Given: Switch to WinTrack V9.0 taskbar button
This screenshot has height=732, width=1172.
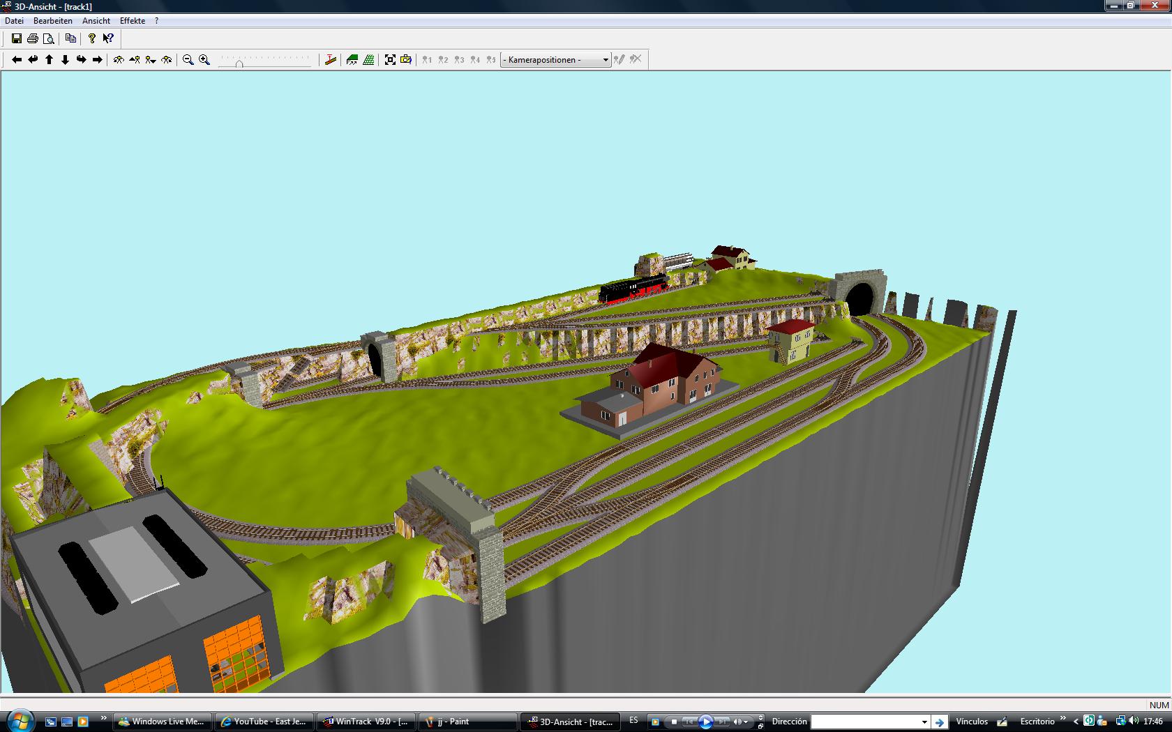Looking at the screenshot, I should coord(366,722).
